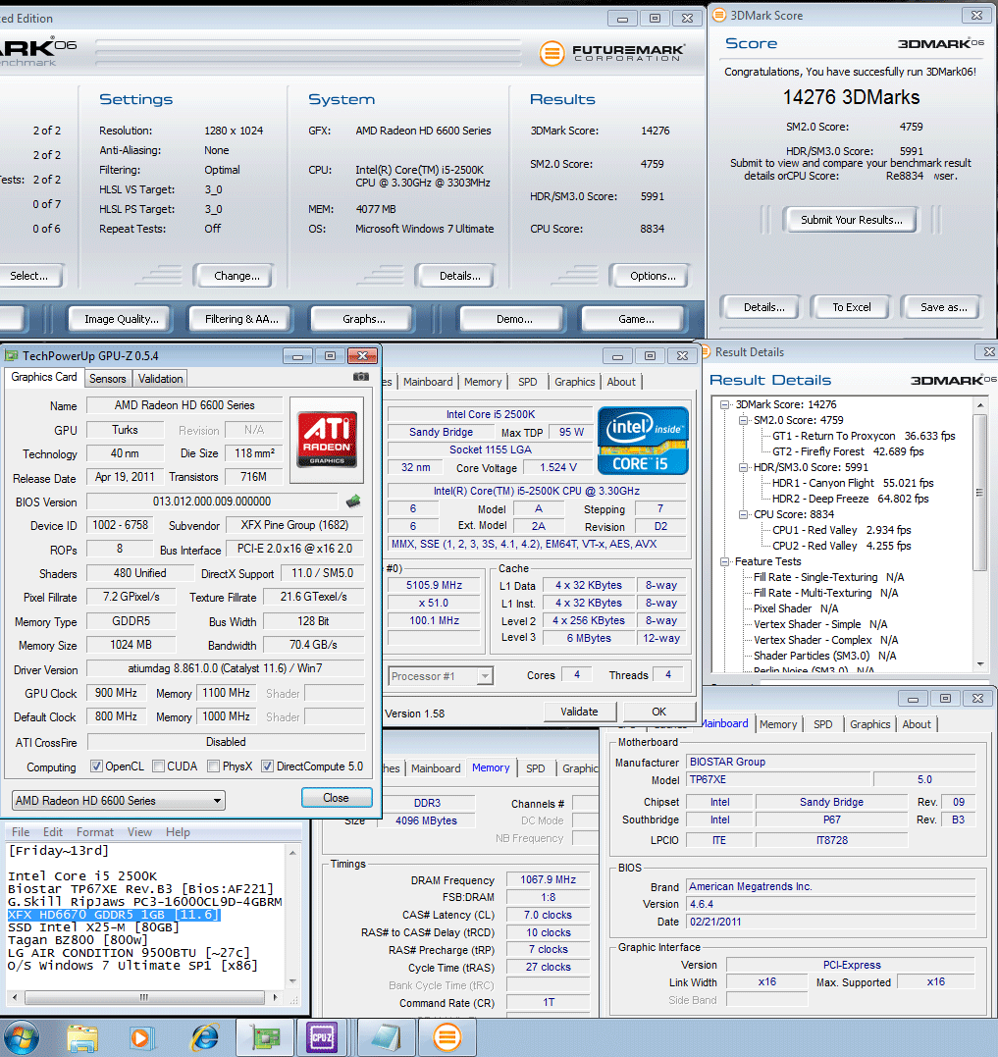
Task: Toggle the PhysX checkbox in GPU-Z
Action: pyautogui.click(x=213, y=766)
